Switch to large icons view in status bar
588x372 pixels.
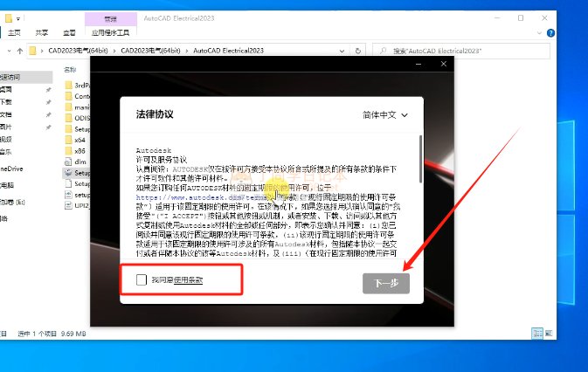pos(549,333)
